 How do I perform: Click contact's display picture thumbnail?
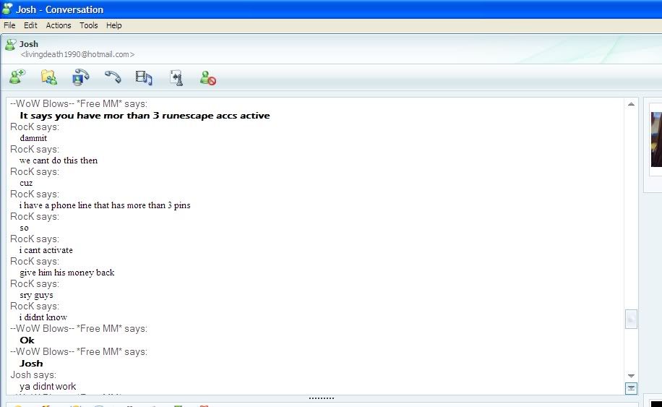coord(656,140)
